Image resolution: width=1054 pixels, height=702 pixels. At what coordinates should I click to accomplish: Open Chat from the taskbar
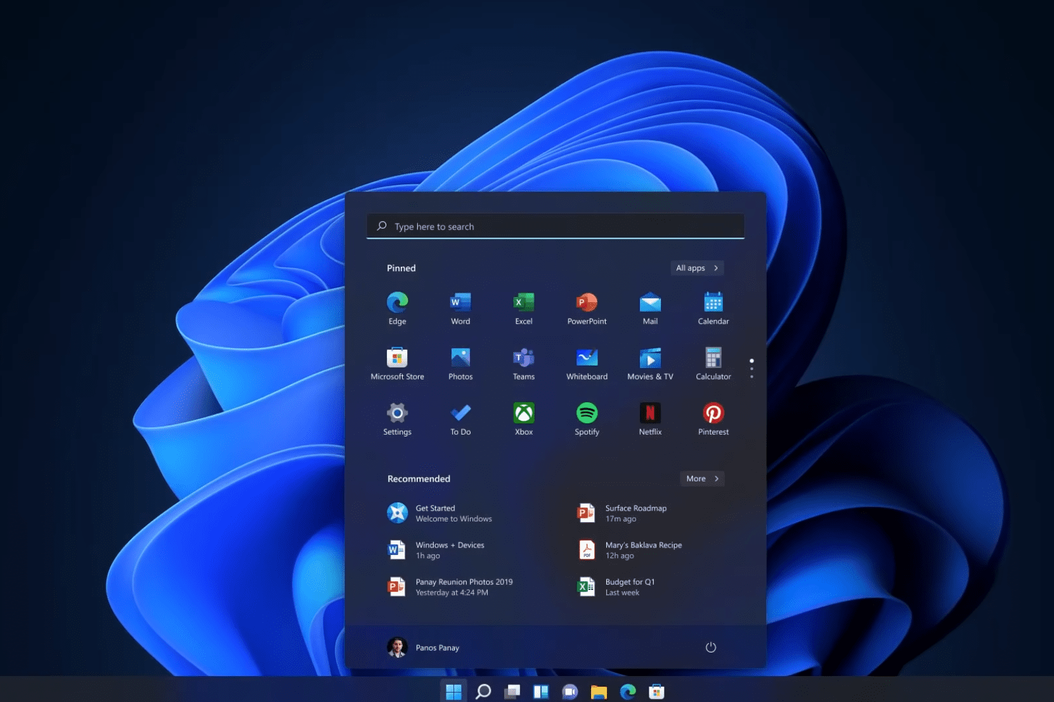[569, 691]
